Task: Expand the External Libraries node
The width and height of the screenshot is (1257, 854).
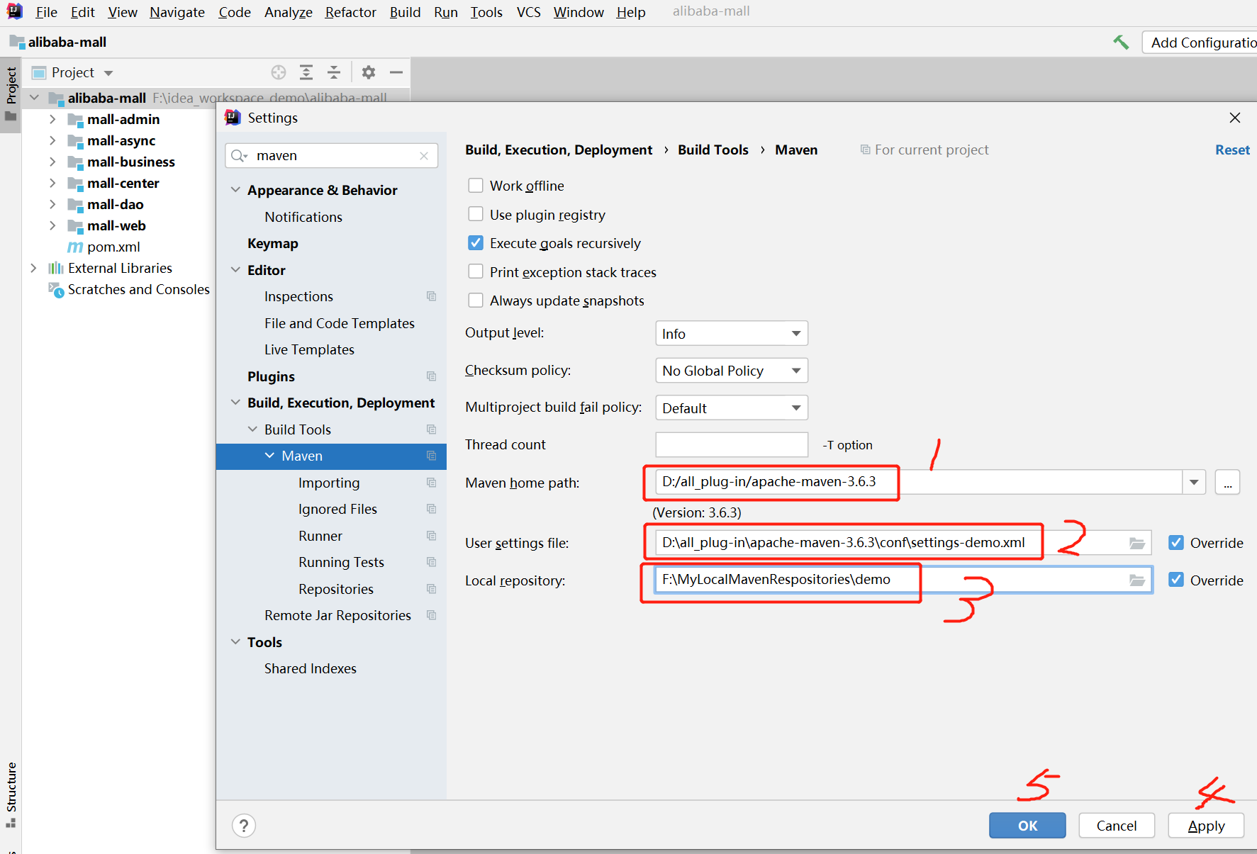Action: pyautogui.click(x=33, y=268)
